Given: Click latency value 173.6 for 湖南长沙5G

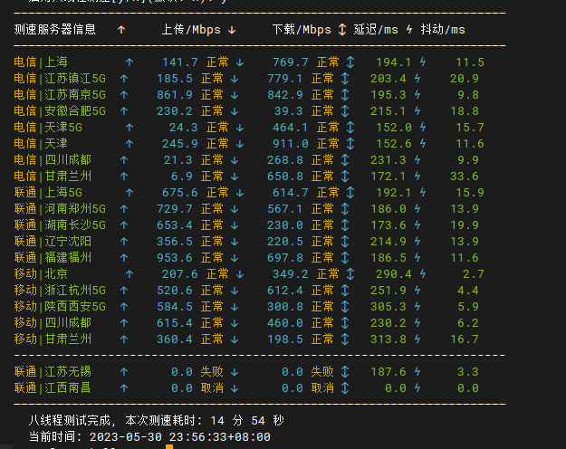Looking at the screenshot, I should [x=389, y=224].
